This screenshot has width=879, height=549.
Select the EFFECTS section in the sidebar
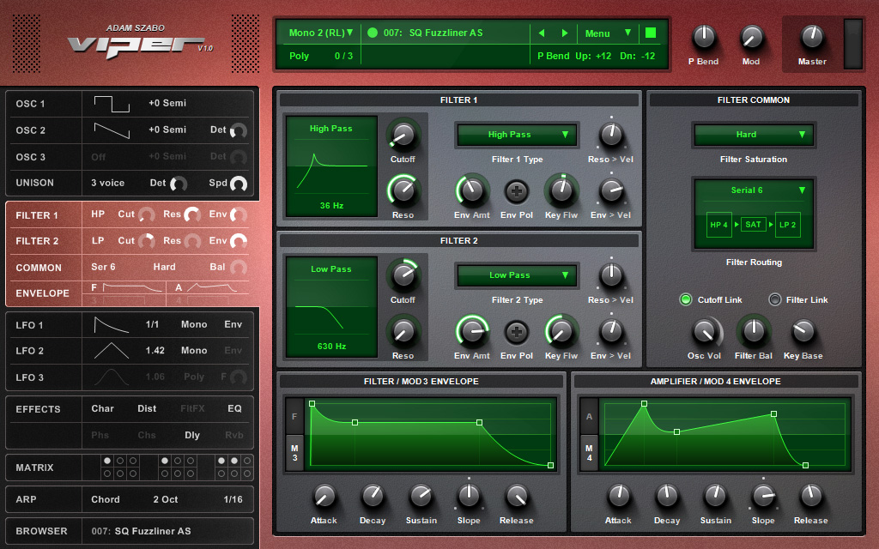click(x=38, y=409)
